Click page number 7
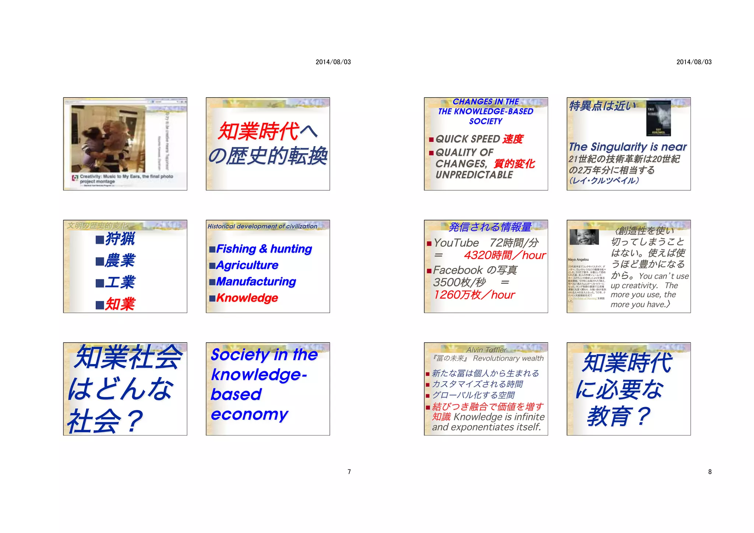The image size is (754, 533). pos(349,472)
